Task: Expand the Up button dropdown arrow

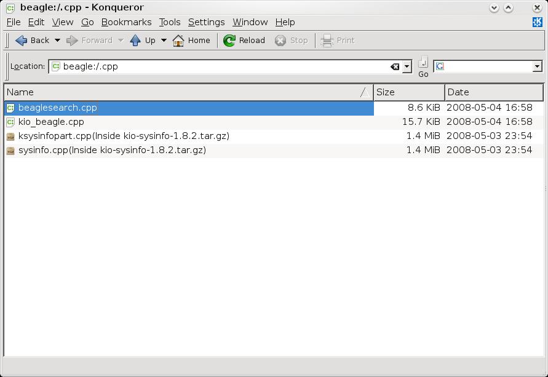Action: (x=164, y=41)
